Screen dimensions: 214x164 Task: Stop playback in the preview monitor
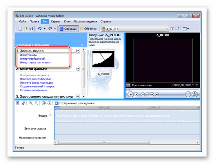(x=136, y=94)
